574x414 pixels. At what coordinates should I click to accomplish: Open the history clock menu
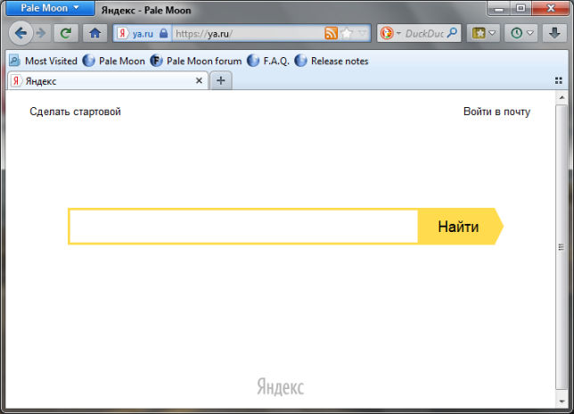click(x=521, y=33)
